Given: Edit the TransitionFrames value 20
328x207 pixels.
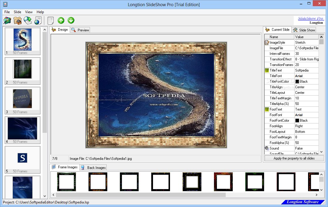Looking at the screenshot, I should (306, 65).
